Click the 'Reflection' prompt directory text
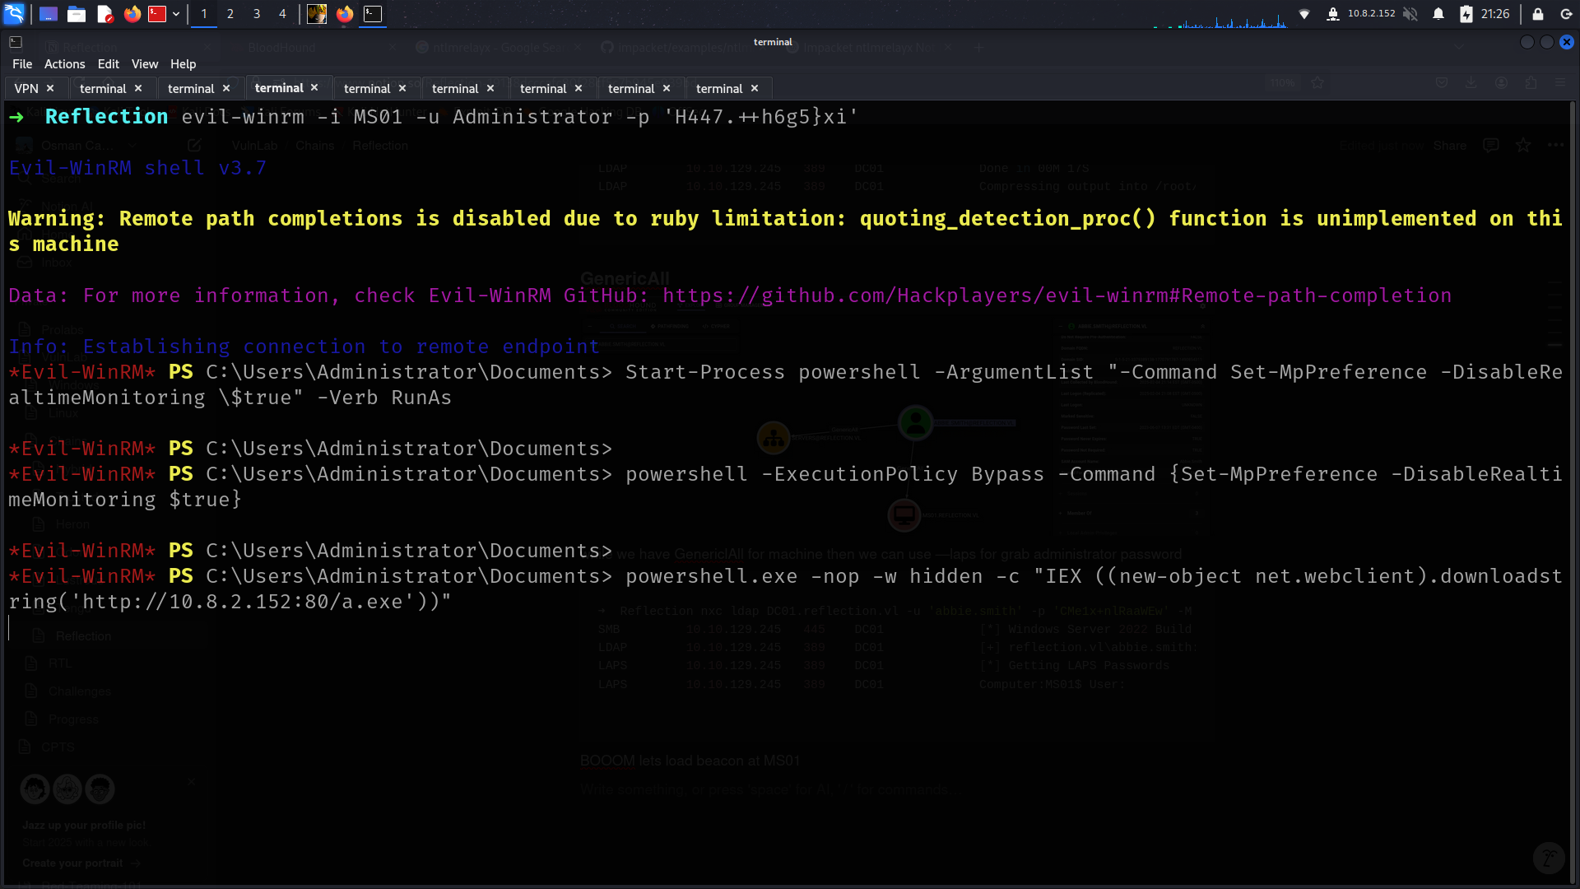 point(107,117)
